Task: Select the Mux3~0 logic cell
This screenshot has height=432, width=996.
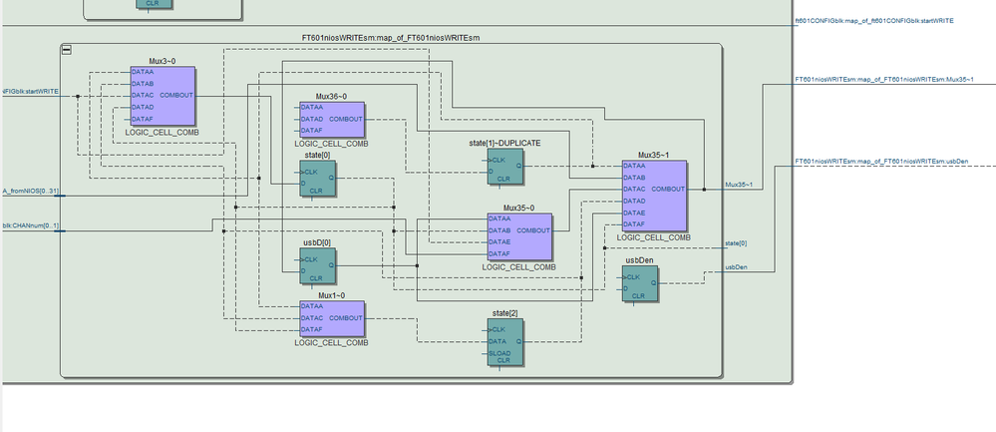Action: [x=163, y=96]
